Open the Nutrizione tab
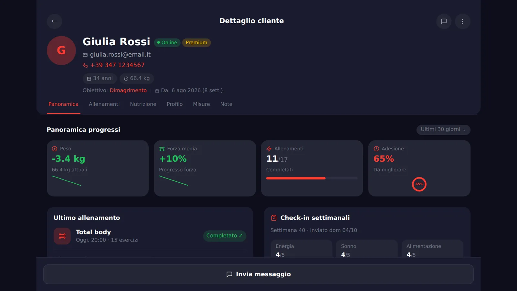 pyautogui.click(x=143, y=104)
